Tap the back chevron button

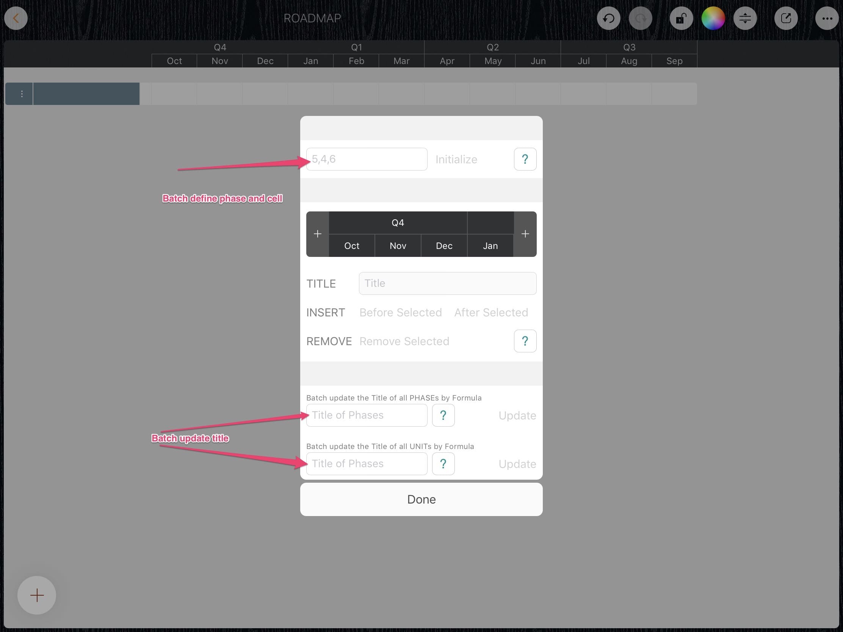pos(16,18)
